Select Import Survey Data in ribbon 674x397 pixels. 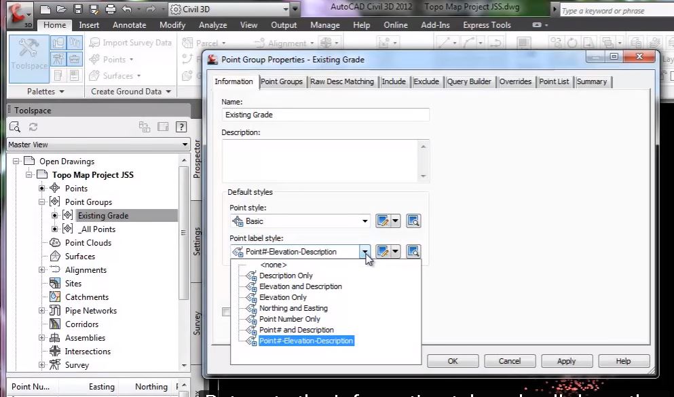click(130, 43)
